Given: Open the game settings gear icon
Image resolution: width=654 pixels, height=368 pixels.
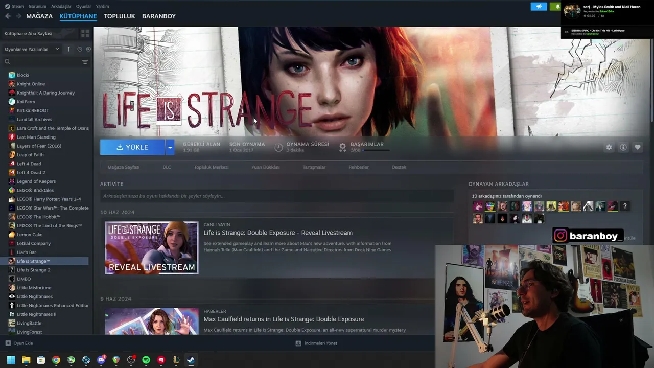Looking at the screenshot, I should click(609, 147).
